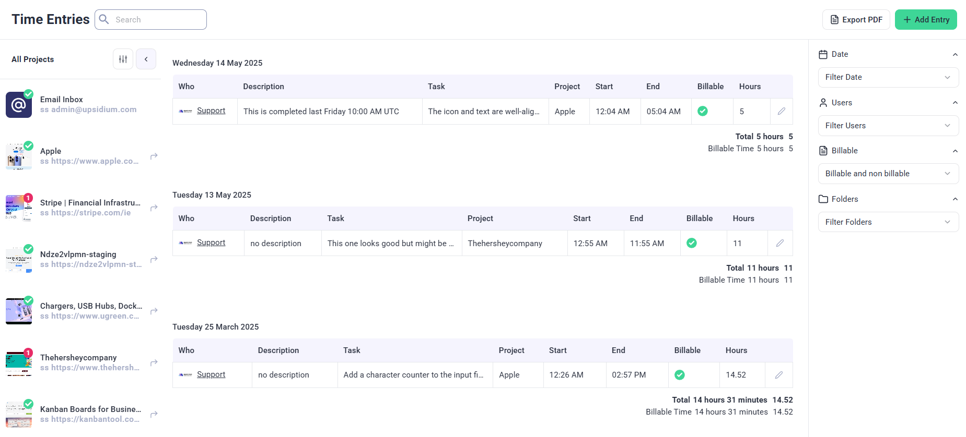Open the Filter Date dropdown
966x437 pixels.
tap(888, 77)
